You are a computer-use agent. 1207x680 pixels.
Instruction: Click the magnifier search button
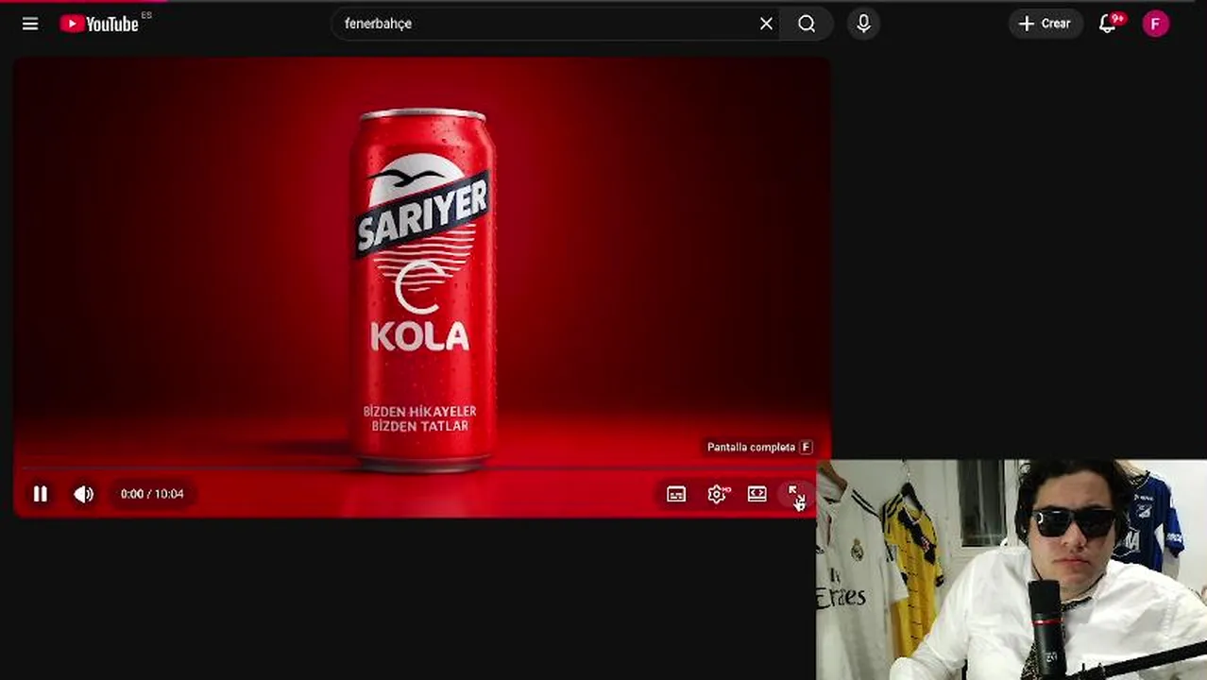pyautogui.click(x=807, y=24)
